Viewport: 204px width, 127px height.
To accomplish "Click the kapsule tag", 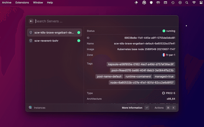I will pyautogui.click(x=141, y=64).
